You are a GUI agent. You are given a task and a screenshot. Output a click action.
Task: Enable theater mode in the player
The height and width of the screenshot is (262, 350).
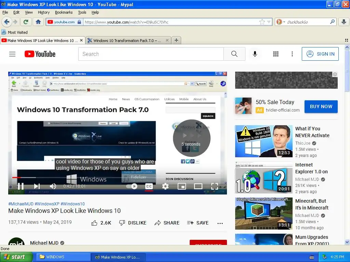[x=198, y=186]
